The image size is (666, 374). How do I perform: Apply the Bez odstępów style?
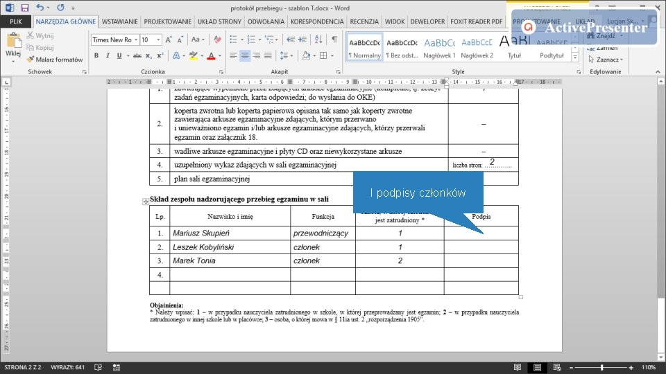click(402, 47)
